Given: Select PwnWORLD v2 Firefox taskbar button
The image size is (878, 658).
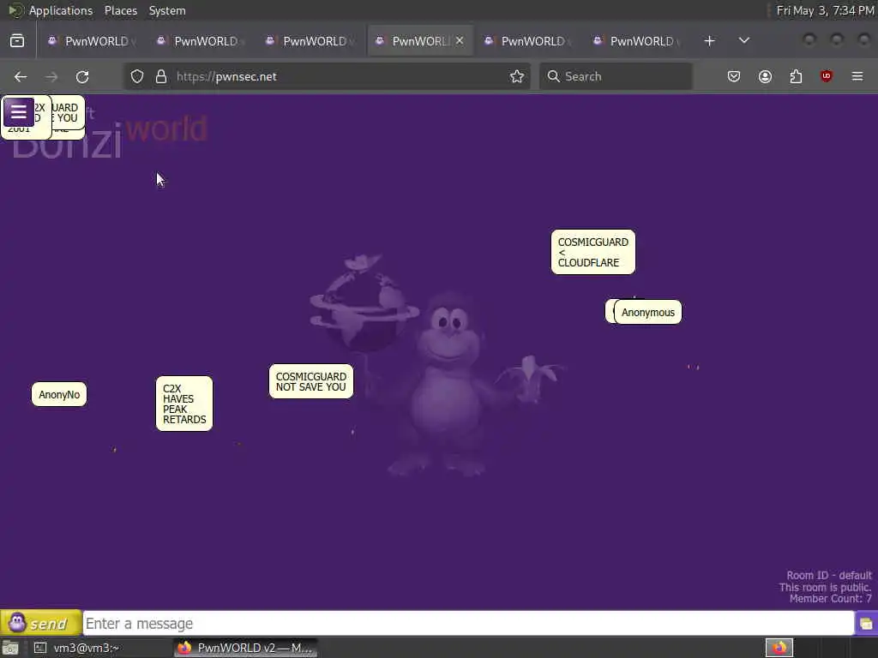Looking at the screenshot, I should [x=245, y=648].
